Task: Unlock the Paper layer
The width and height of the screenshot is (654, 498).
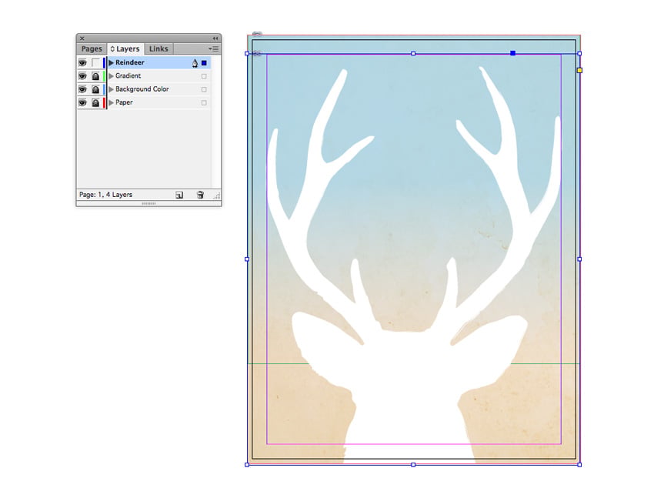Action: point(95,103)
